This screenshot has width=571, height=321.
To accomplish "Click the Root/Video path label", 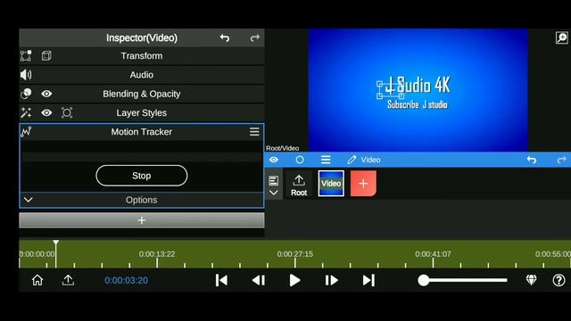I will point(282,148).
